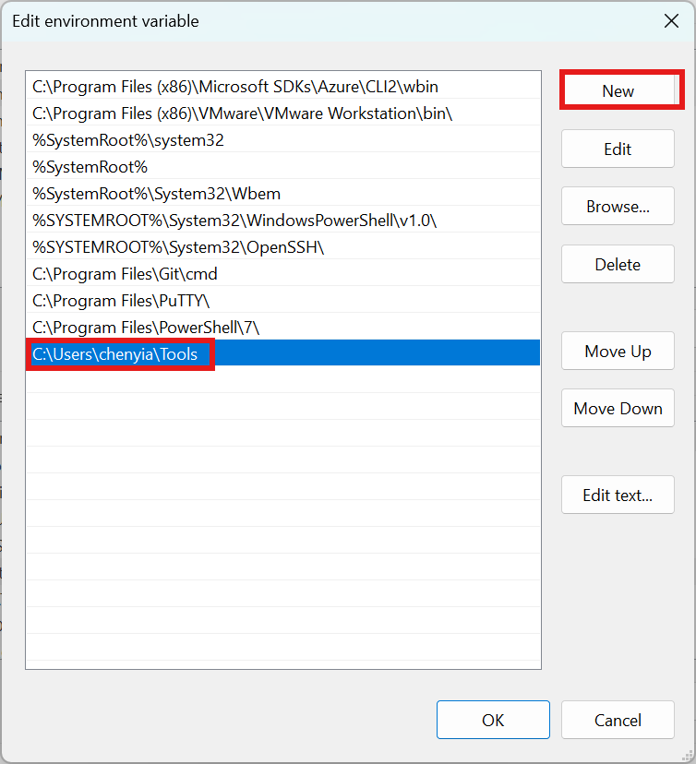Move the selected entry up
Screen dimensions: 696x764
point(618,351)
